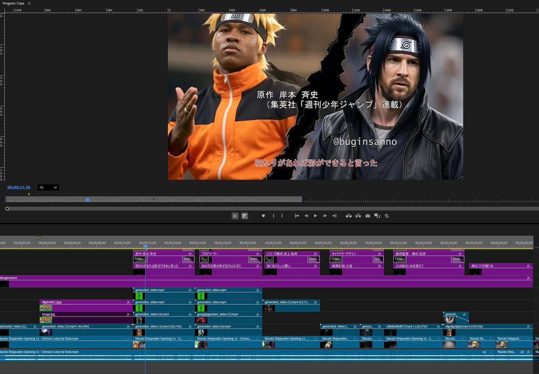The width and height of the screenshot is (539, 374).
Task: Select subtitle clip 明かりがあれば影ができると言った
Action: [163, 269]
